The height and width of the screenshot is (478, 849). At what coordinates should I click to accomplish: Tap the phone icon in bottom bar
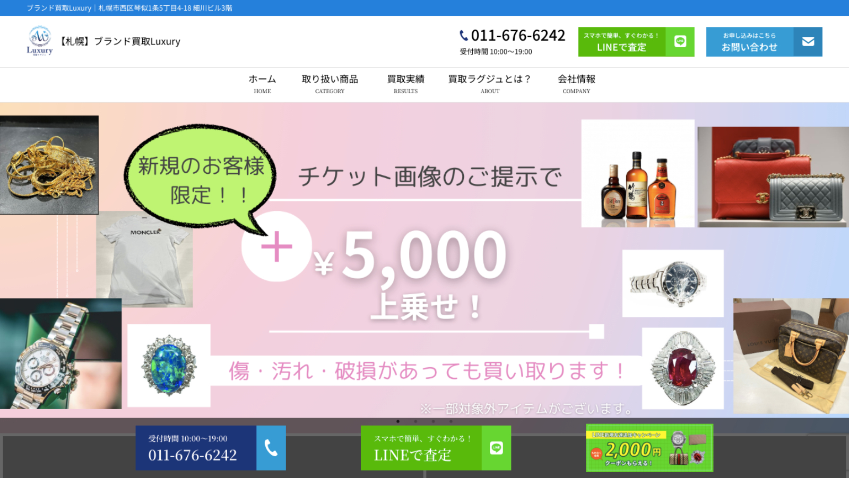[x=271, y=448]
